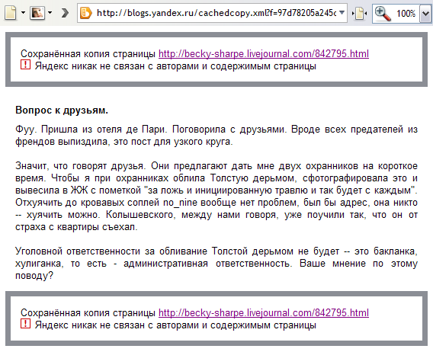Click the orange feed icon in address bar
This screenshot has height=352, width=433.
[85, 13]
